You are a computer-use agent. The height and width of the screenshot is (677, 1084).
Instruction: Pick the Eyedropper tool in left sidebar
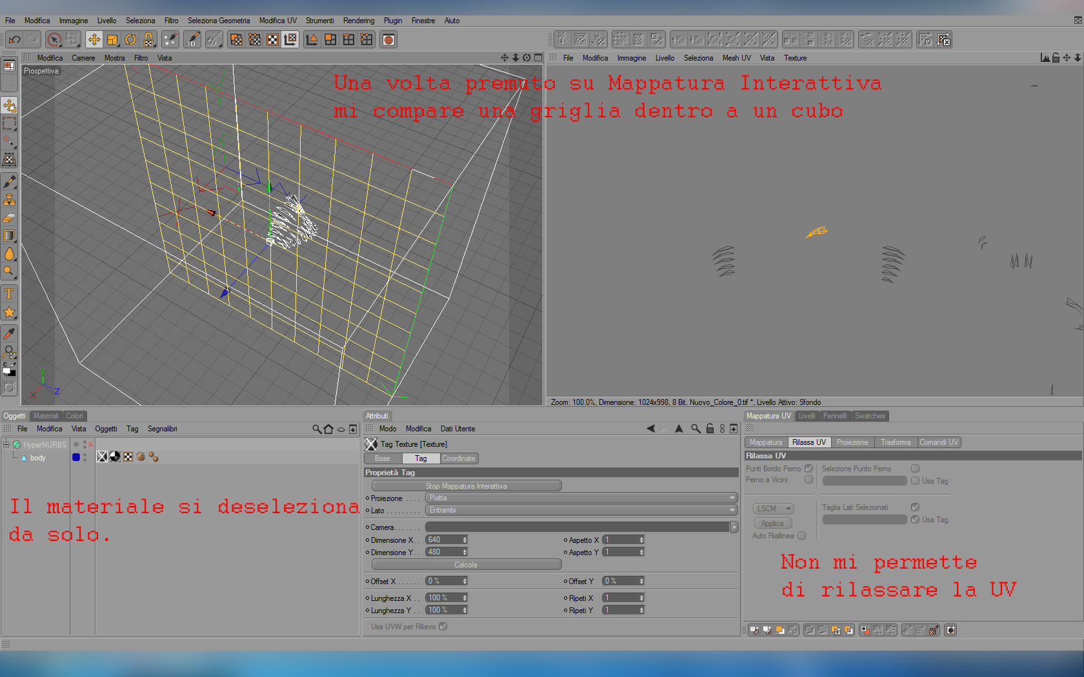click(x=9, y=333)
